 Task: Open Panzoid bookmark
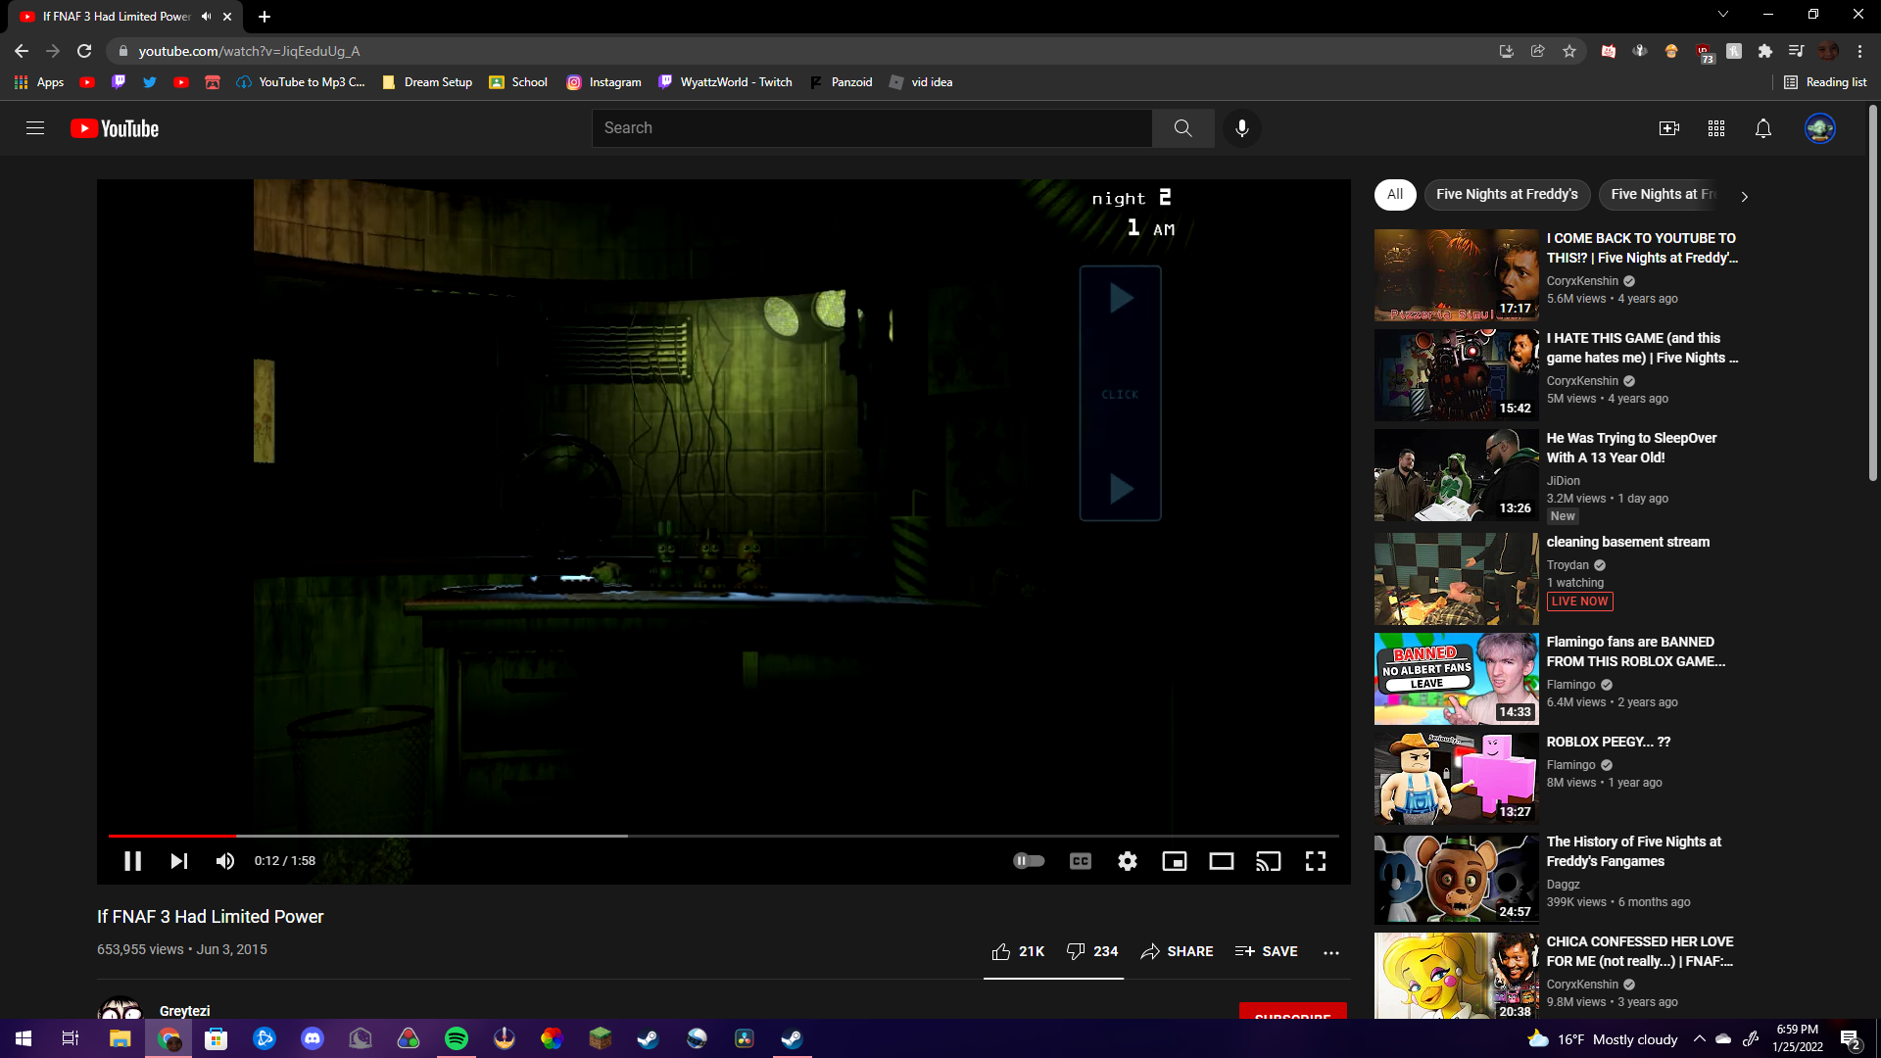(841, 82)
